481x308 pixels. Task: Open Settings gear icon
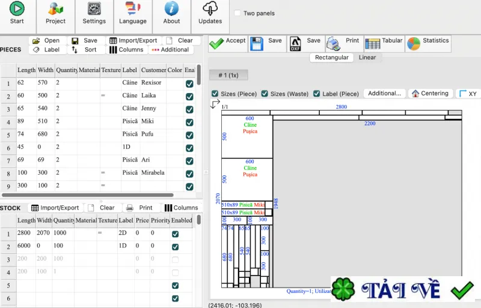click(94, 8)
